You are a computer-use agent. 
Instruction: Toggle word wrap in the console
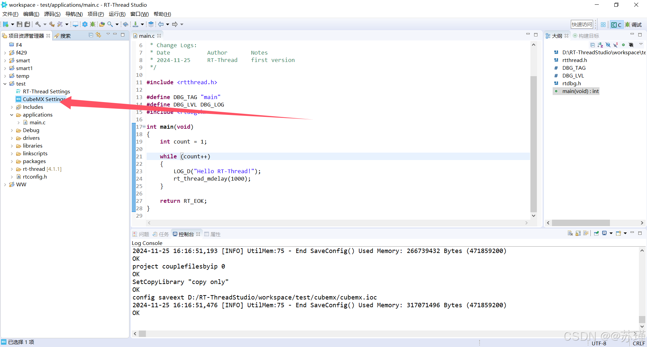586,233
